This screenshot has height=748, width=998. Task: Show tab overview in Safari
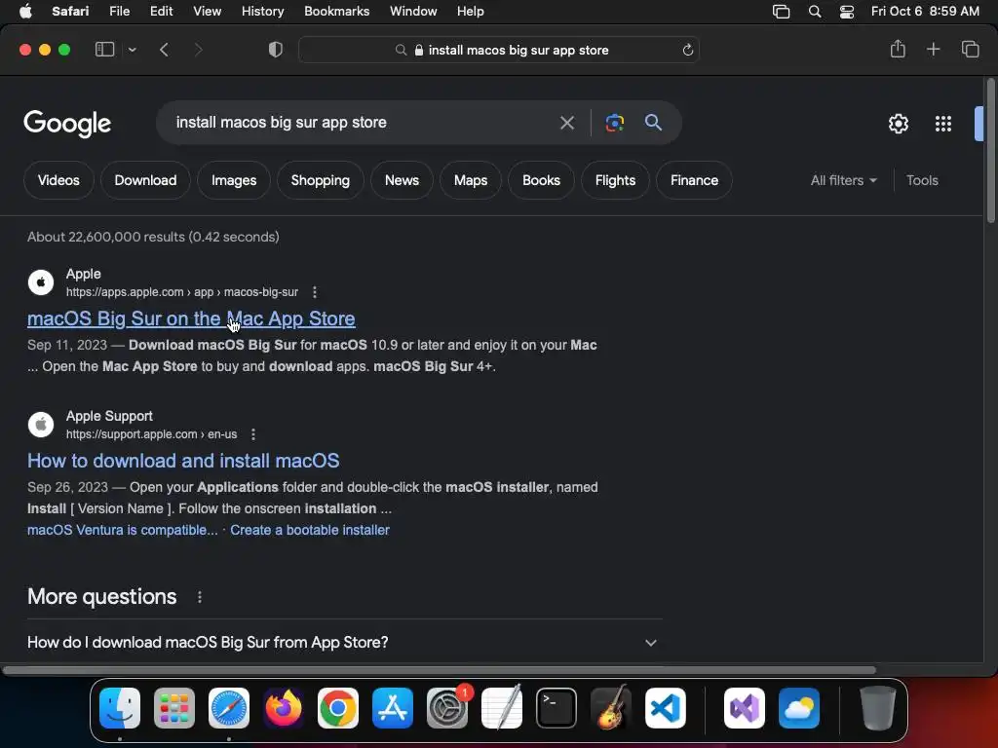click(x=970, y=49)
